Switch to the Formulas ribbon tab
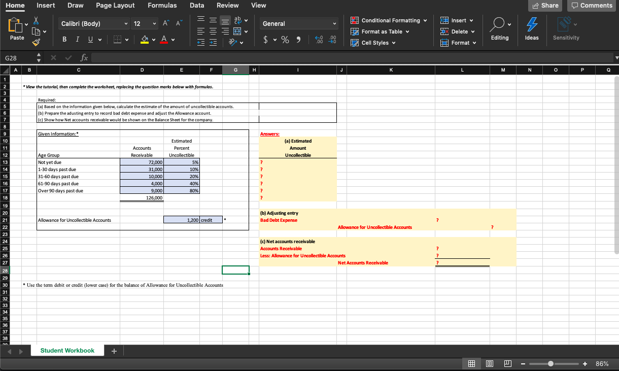 [x=162, y=6]
